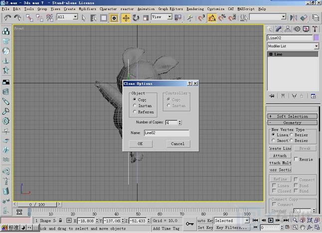Screen dimensions: 322x233
Task: Click the Redo arrow in the toolbar
Action: click(17, 18)
